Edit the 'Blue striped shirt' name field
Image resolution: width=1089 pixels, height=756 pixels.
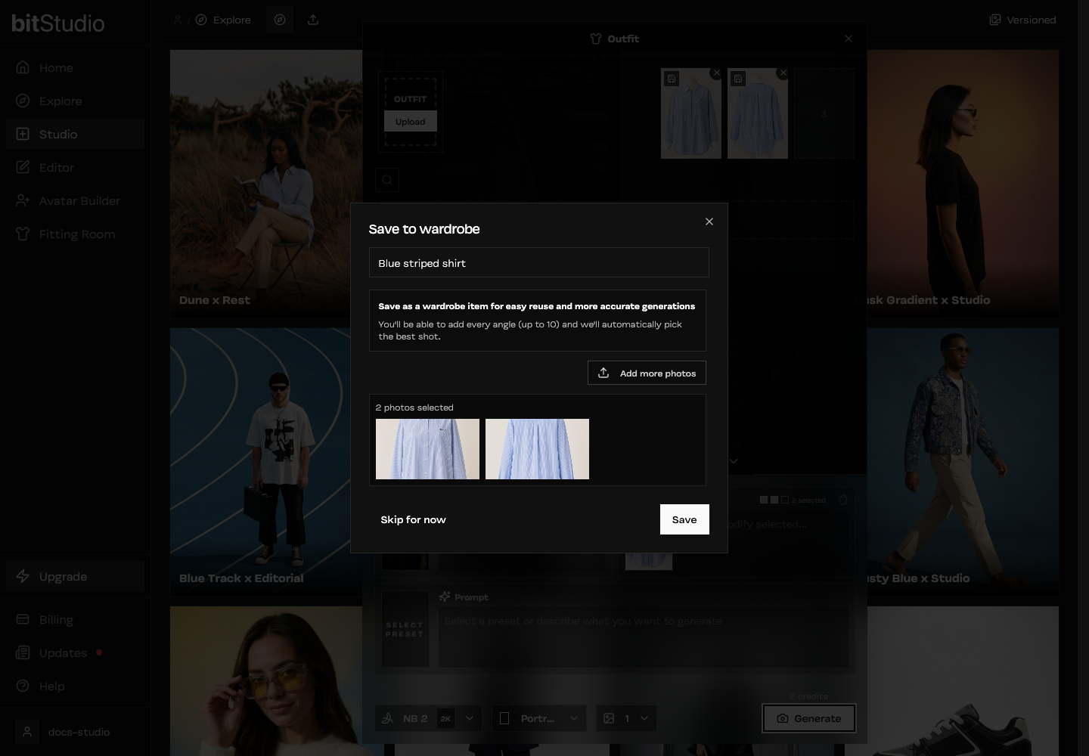(x=538, y=262)
